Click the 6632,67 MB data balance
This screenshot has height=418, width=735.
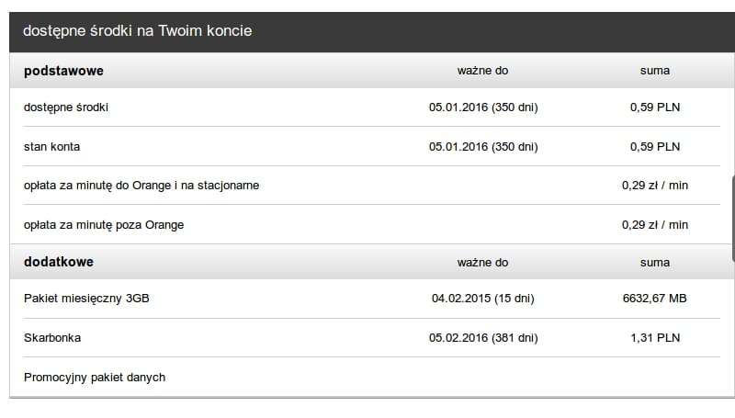[655, 299]
